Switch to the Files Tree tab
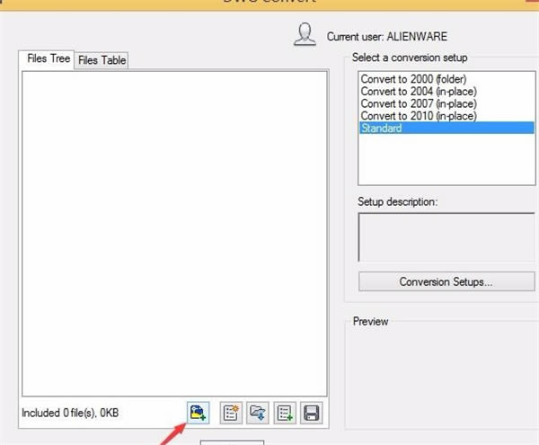The width and height of the screenshot is (539, 445). click(x=49, y=58)
